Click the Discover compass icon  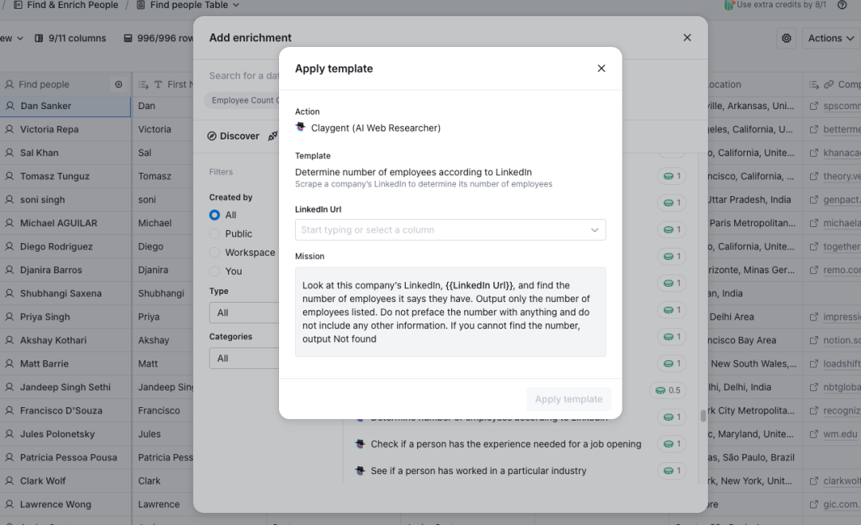coord(212,136)
